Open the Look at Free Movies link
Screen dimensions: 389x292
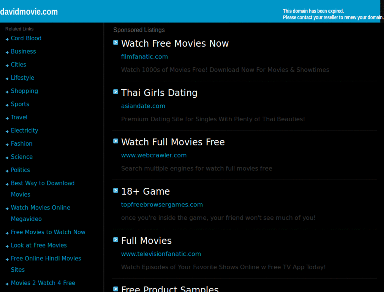(x=39, y=245)
